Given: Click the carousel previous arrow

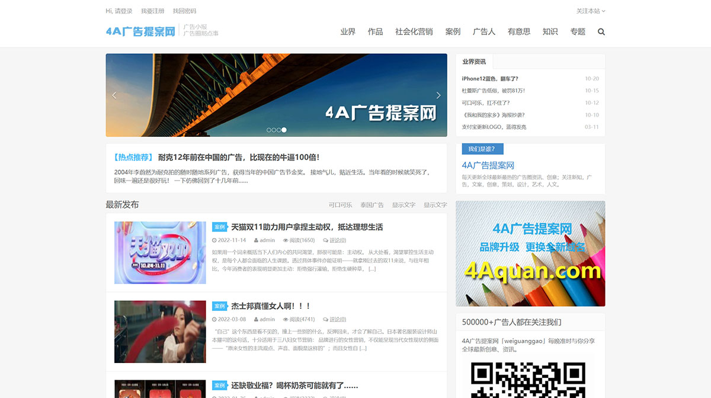Looking at the screenshot, I should tap(114, 95).
